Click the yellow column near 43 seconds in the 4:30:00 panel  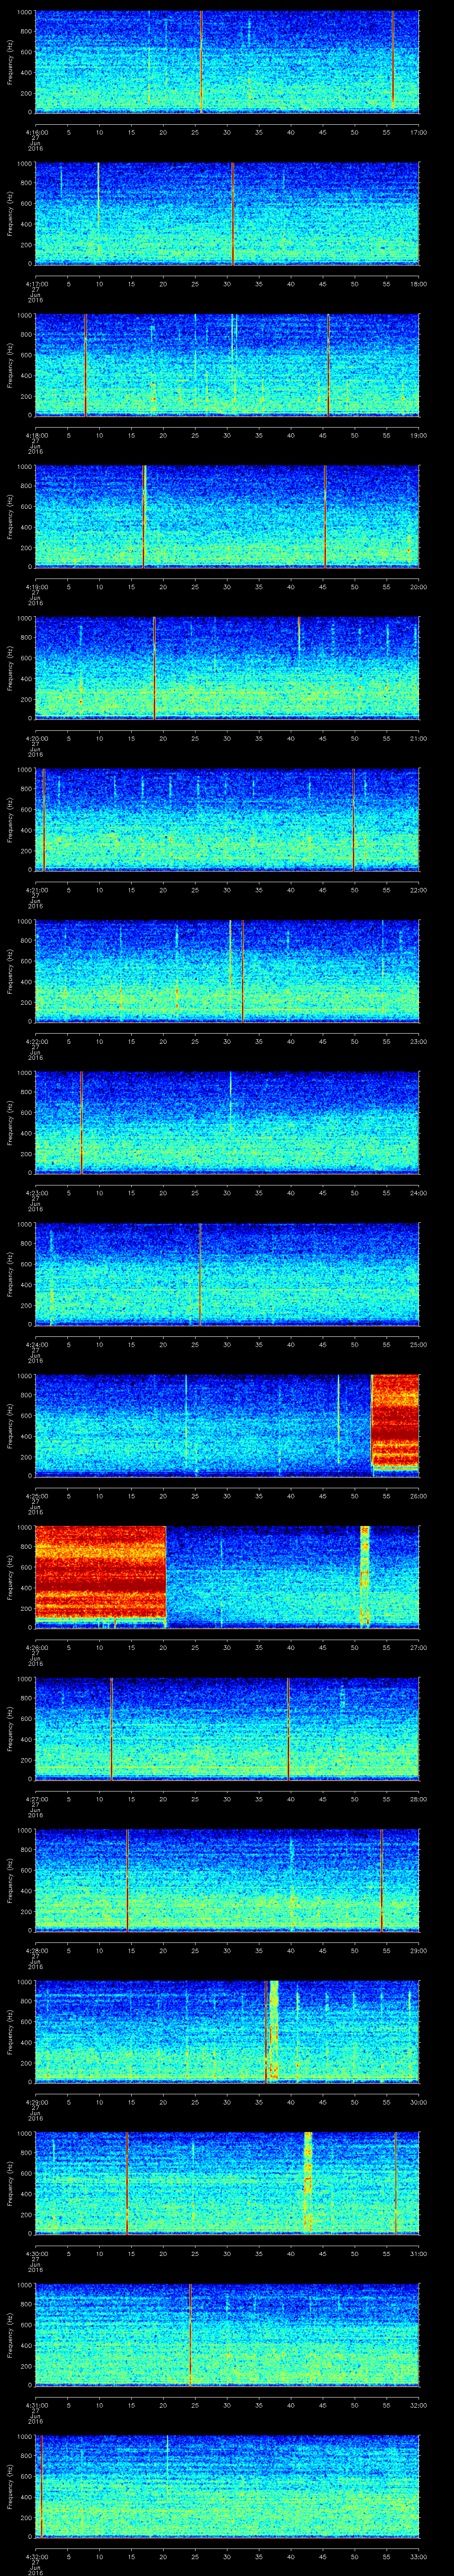point(308,2182)
